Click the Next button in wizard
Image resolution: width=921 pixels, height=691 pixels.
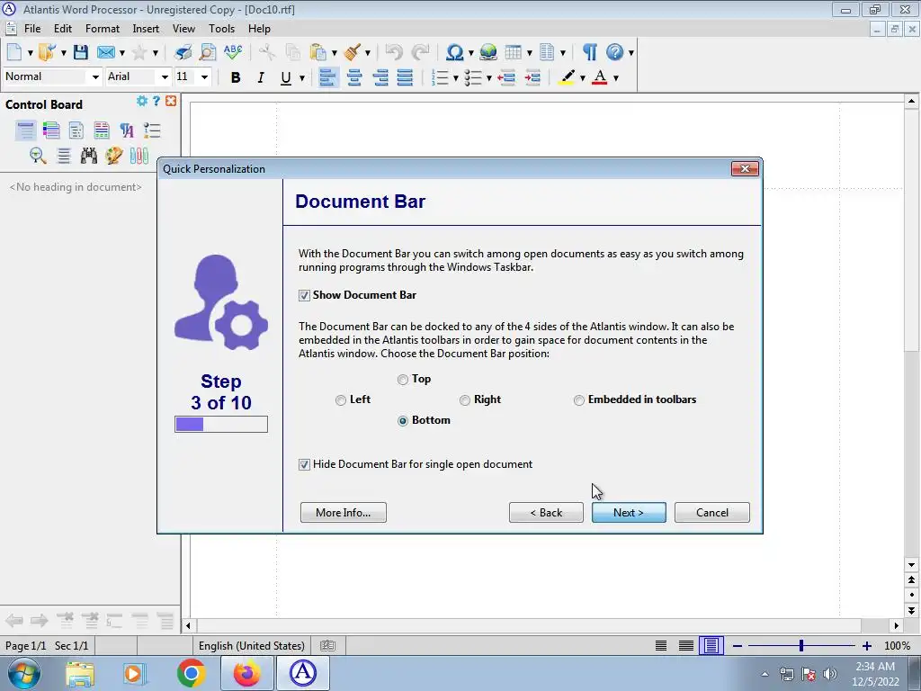click(629, 513)
